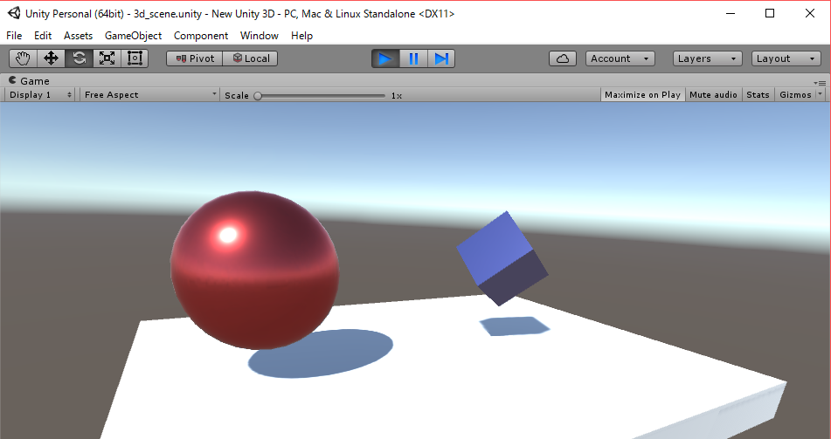The width and height of the screenshot is (831, 439).
Task: Open the GameObject menu
Action: [133, 36]
